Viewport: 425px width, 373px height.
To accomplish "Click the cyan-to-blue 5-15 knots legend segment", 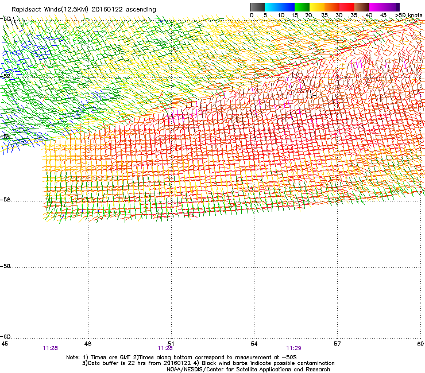I will (x=280, y=7).
